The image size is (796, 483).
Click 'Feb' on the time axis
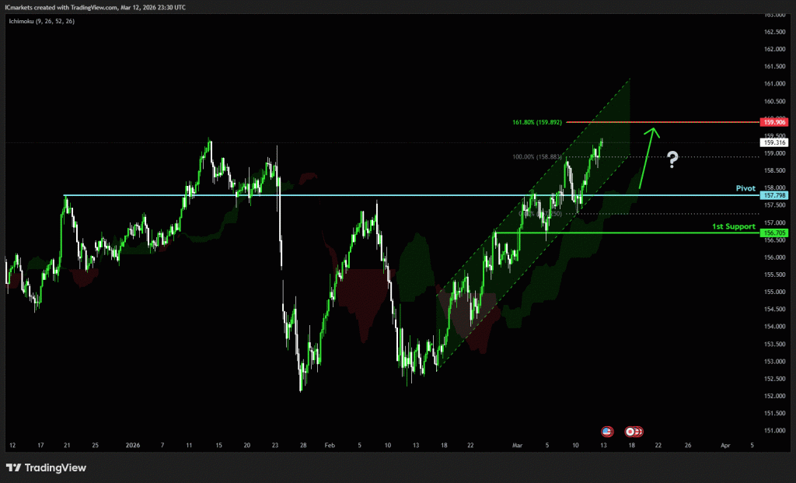click(x=329, y=446)
